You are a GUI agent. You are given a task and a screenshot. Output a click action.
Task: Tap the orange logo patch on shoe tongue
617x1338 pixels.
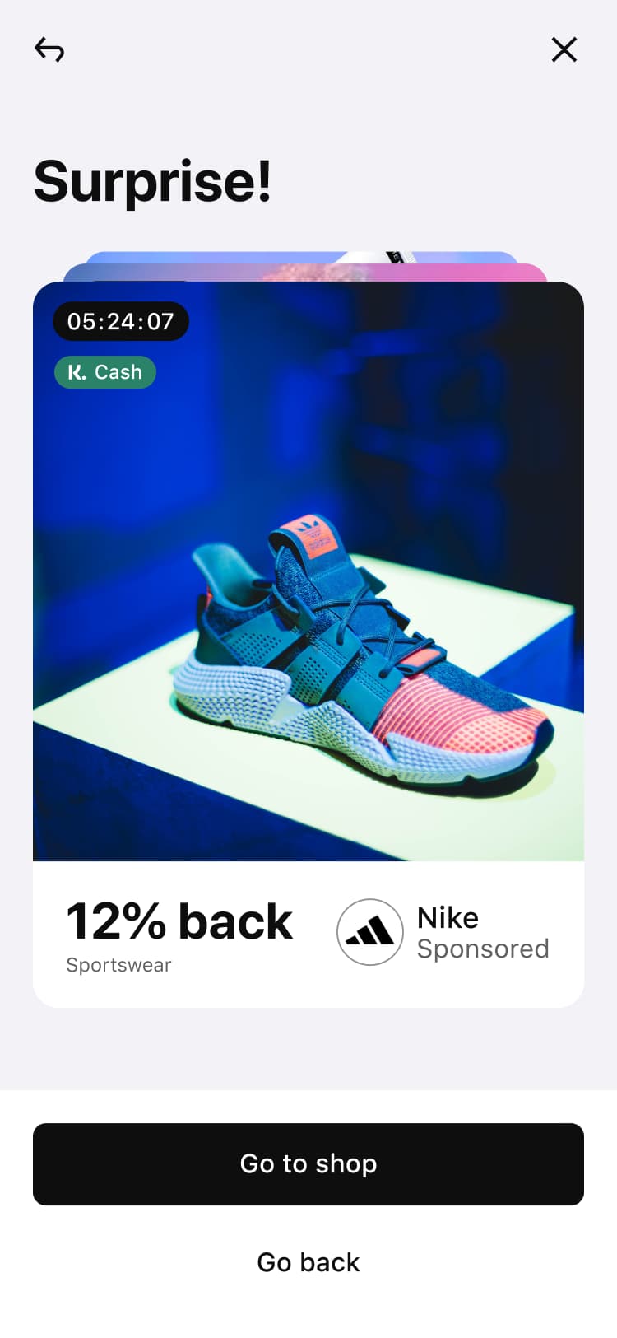311,536
